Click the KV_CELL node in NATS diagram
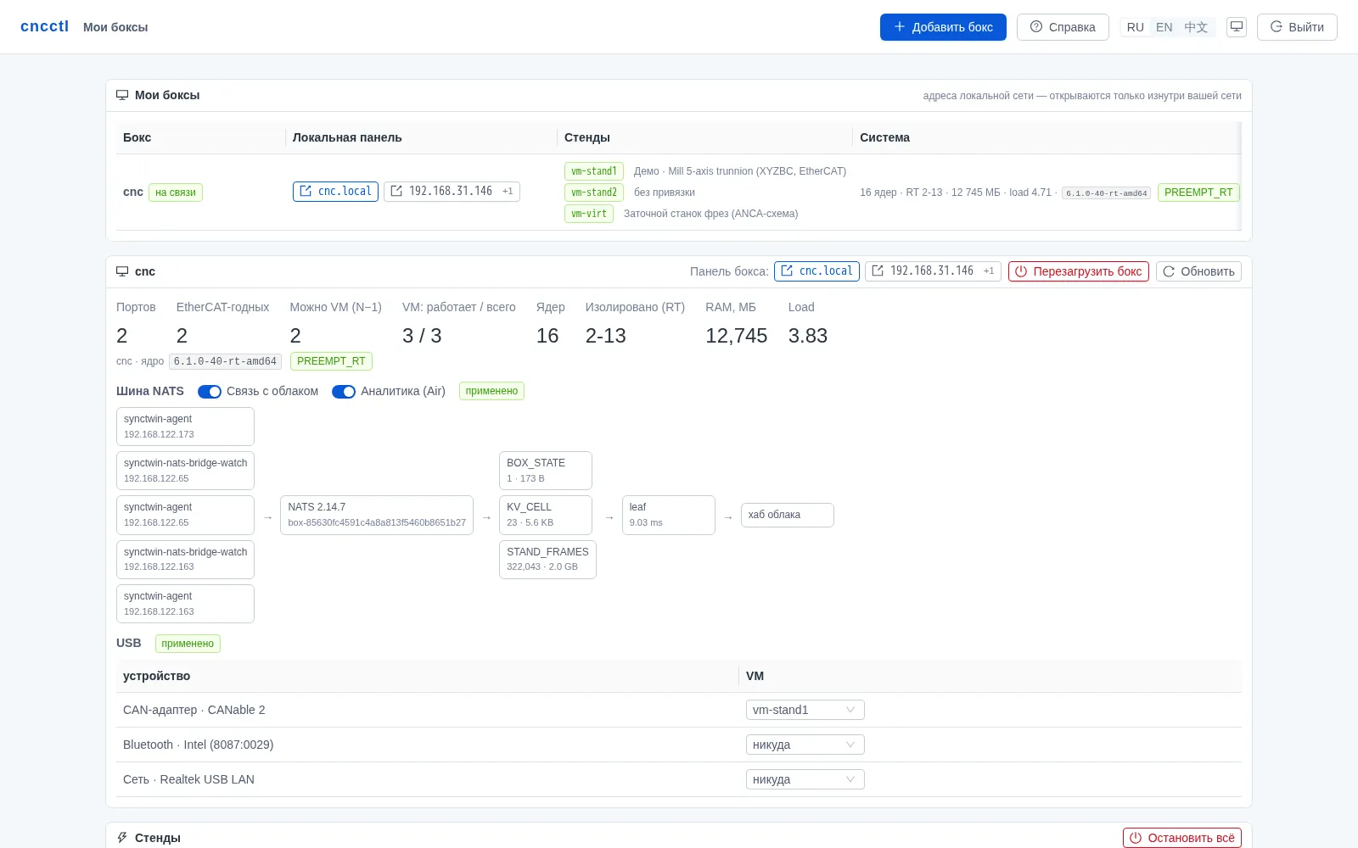Viewport: 1358px width, 848px height. (546, 515)
